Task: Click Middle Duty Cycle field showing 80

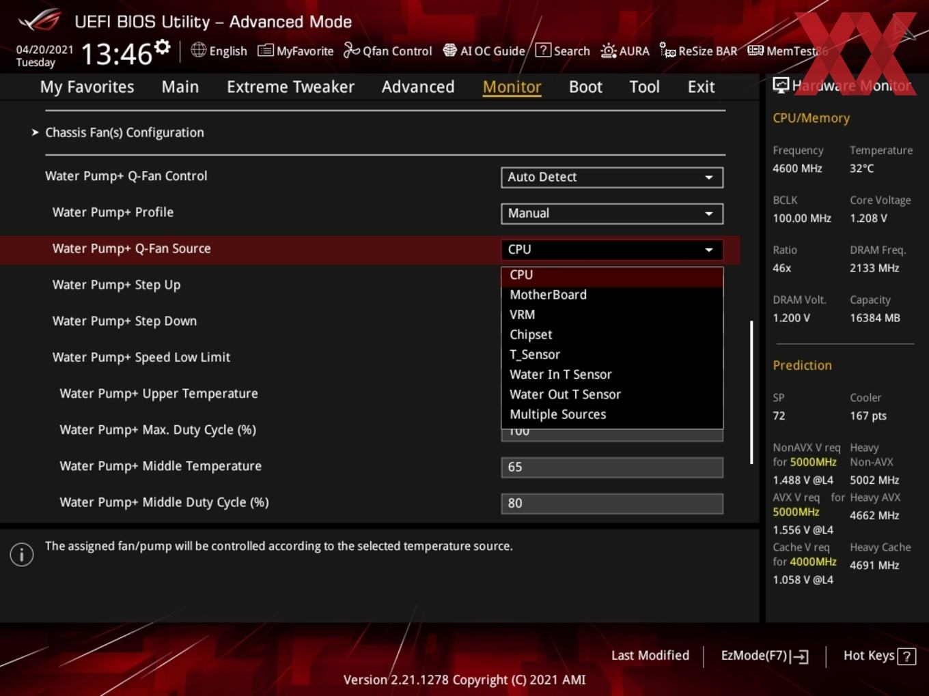Action: click(612, 504)
